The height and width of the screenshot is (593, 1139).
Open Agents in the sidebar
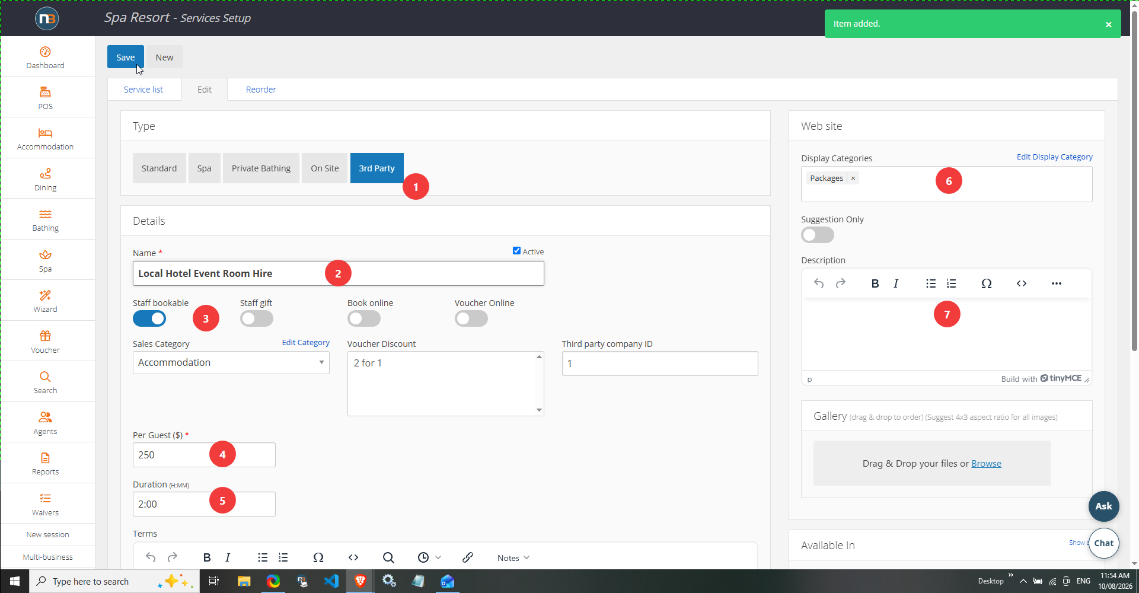point(45,423)
